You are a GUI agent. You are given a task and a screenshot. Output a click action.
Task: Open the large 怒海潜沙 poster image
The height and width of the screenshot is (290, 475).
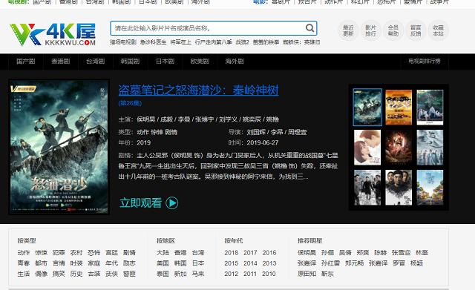click(x=59, y=147)
